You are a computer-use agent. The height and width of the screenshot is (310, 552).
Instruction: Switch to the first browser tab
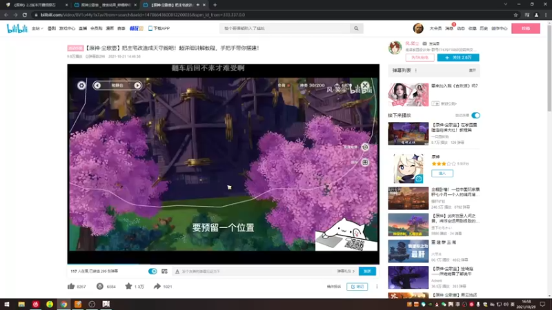[x=37, y=5]
